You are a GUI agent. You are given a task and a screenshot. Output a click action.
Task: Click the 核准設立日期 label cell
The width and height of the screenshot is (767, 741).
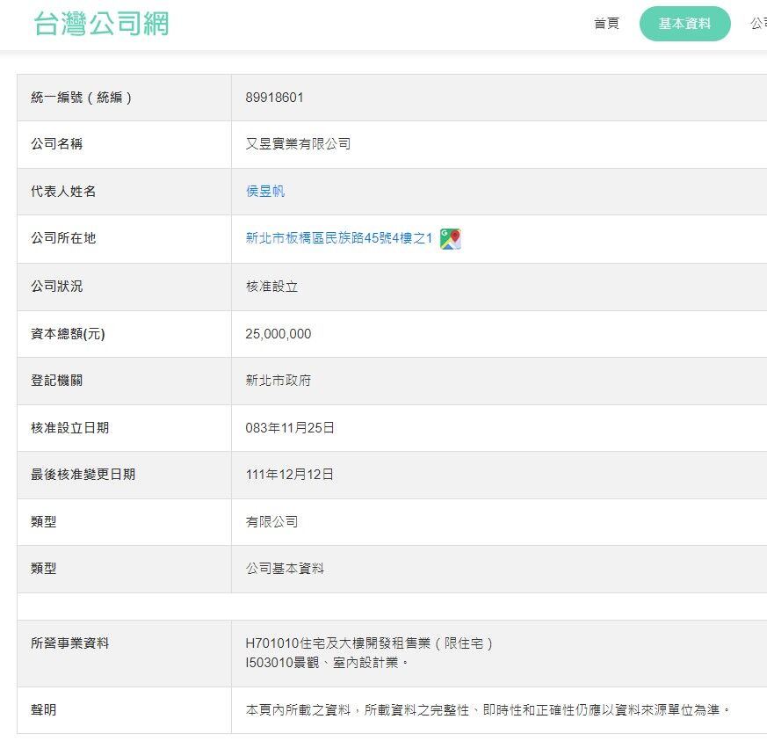point(124,428)
